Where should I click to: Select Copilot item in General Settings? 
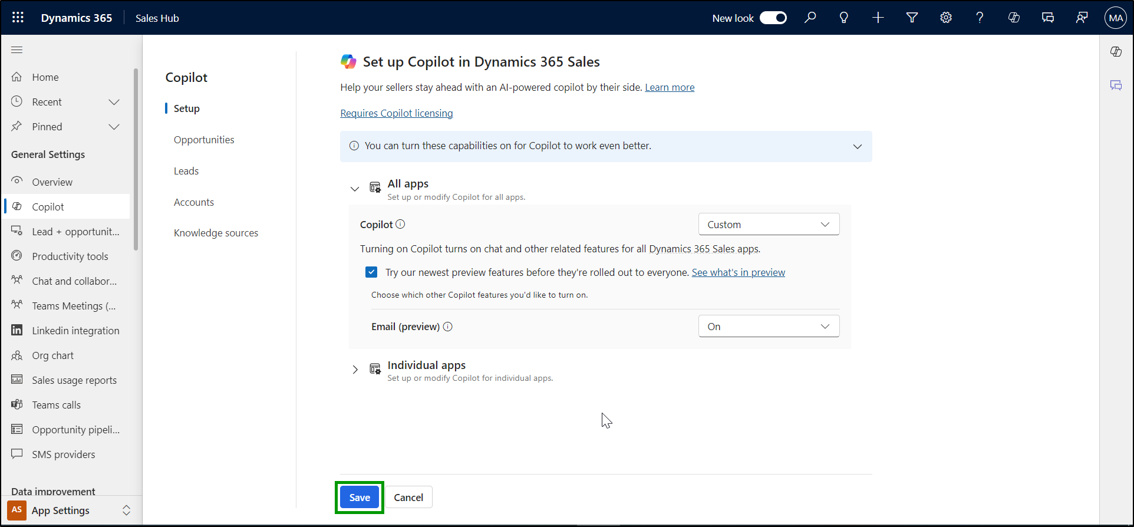66,207
